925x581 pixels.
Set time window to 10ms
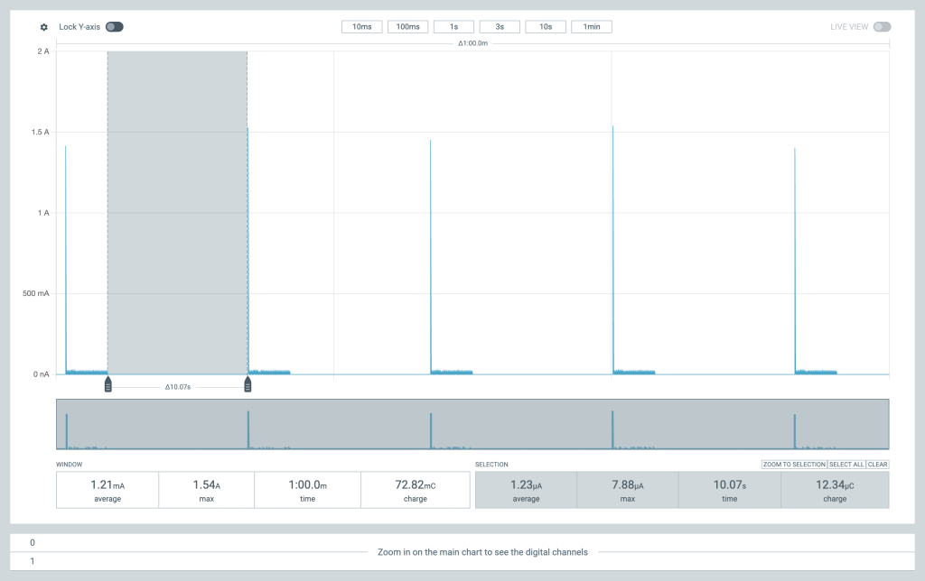point(361,27)
